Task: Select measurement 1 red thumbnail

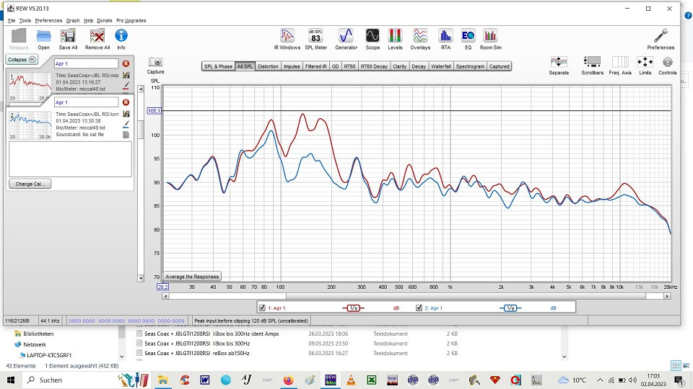Action: point(30,87)
